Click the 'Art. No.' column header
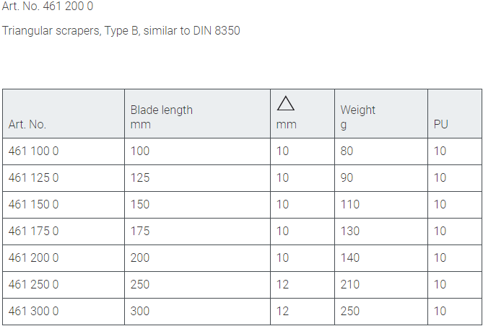The height and width of the screenshot is (326, 483). coord(27,124)
